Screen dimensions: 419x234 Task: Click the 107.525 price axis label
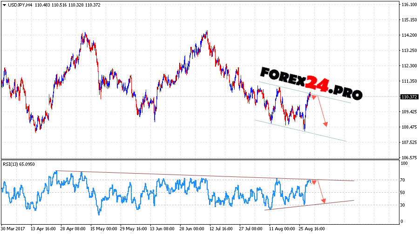408,143
